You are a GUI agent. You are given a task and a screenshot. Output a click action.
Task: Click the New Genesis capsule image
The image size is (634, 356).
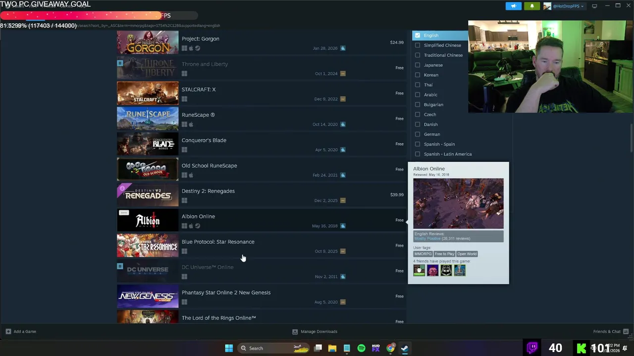click(x=148, y=296)
